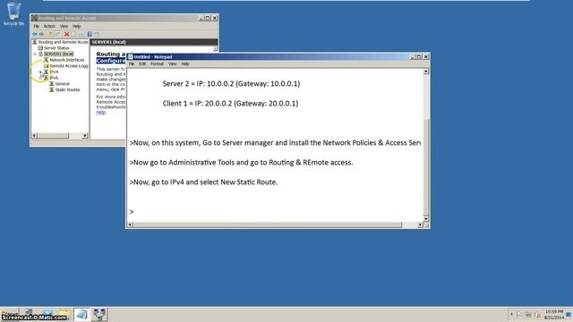Image resolution: width=573 pixels, height=322 pixels.
Task: Click line beginning 'Now, on this system'
Action: pyautogui.click(x=275, y=143)
